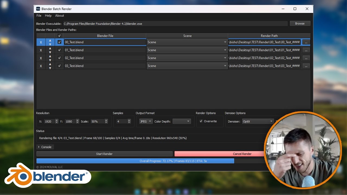The width and height of the screenshot is (347, 195).
Task: Move 03_Test.blend up using its up arrow
Action: point(50,64)
